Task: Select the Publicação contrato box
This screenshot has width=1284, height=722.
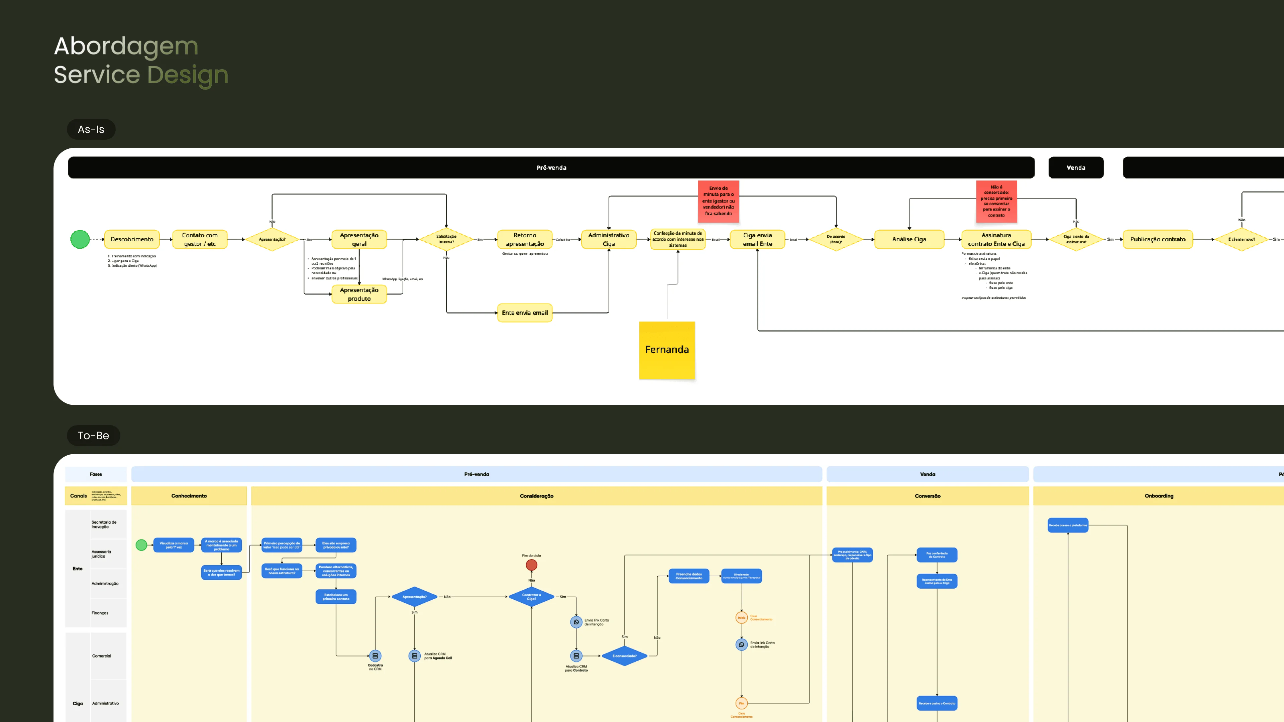Action: pos(1158,239)
